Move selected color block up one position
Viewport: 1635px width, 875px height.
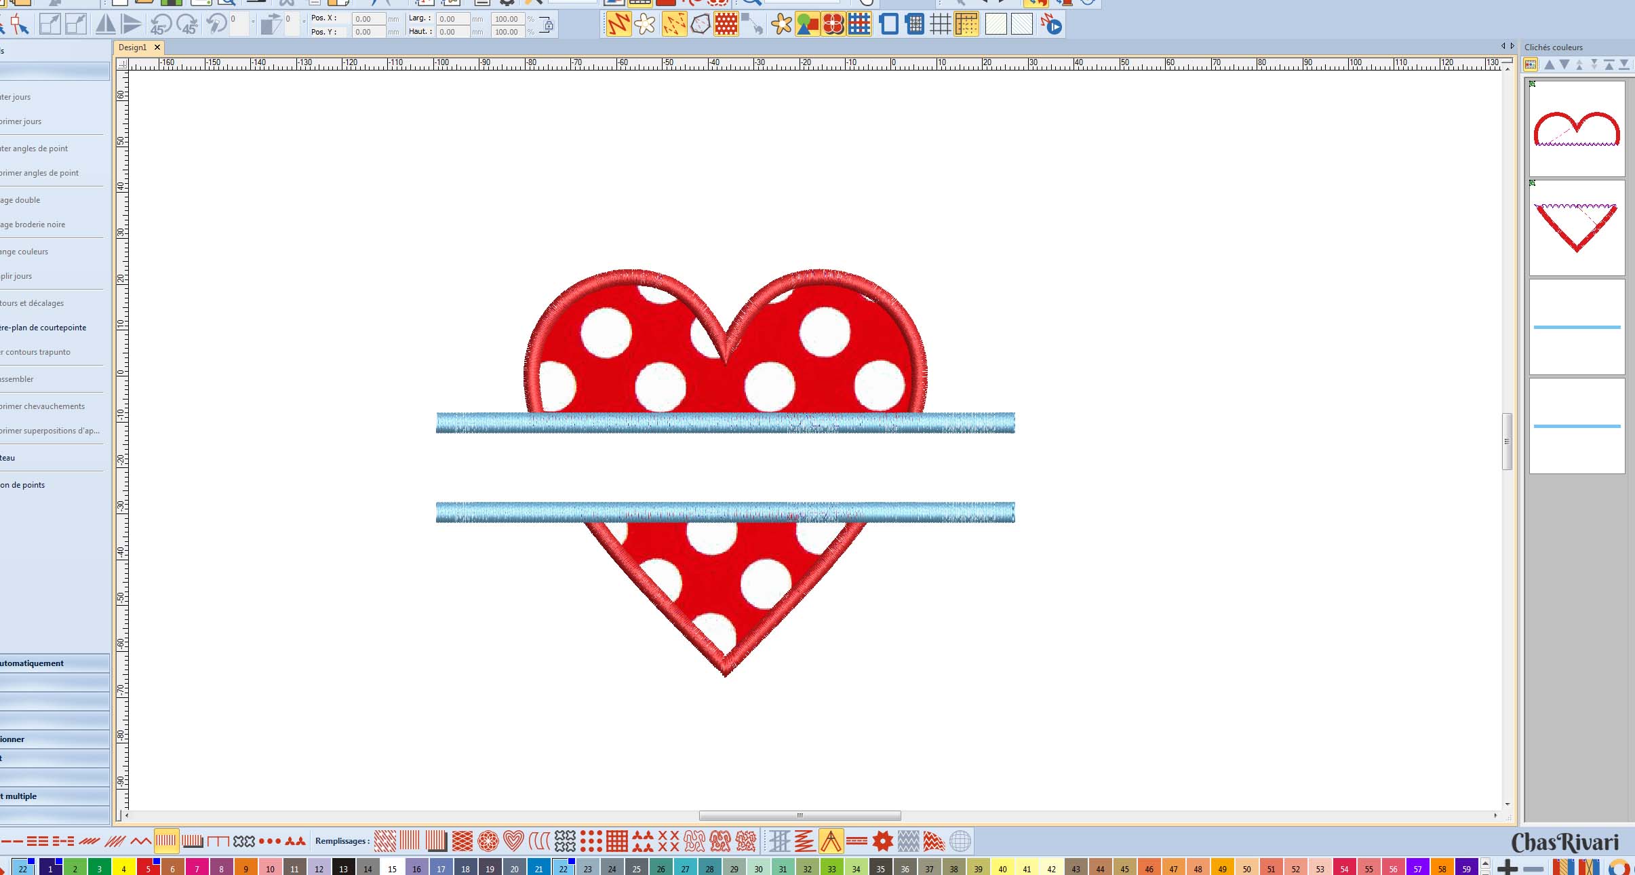1550,64
